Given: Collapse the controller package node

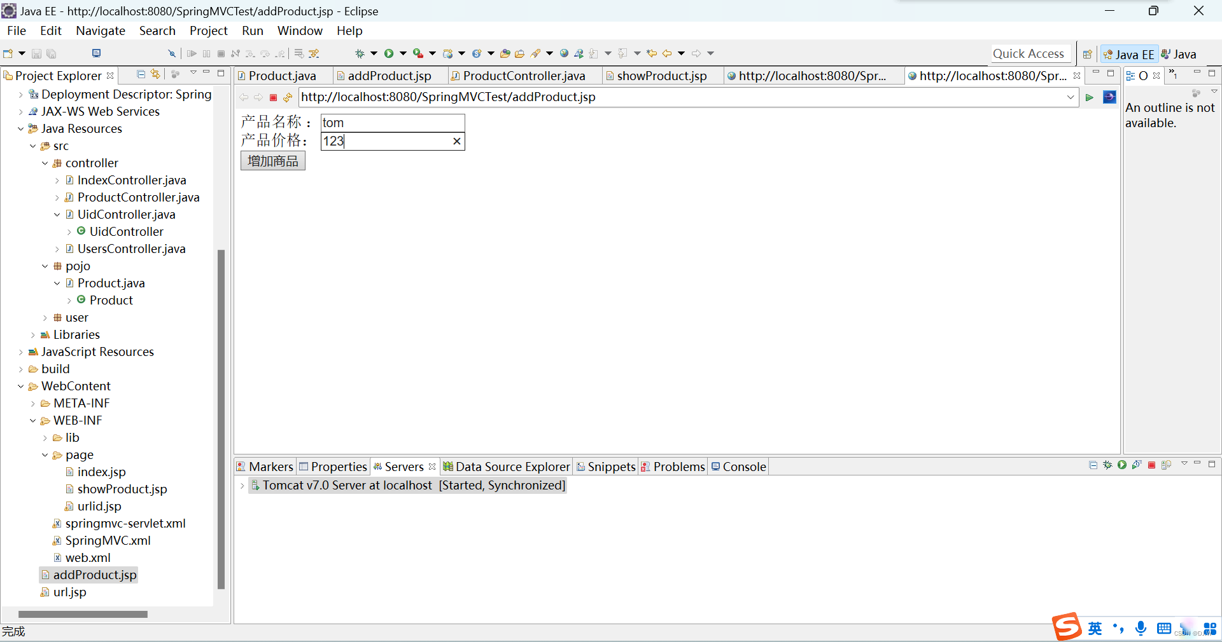Looking at the screenshot, I should pyautogui.click(x=45, y=163).
